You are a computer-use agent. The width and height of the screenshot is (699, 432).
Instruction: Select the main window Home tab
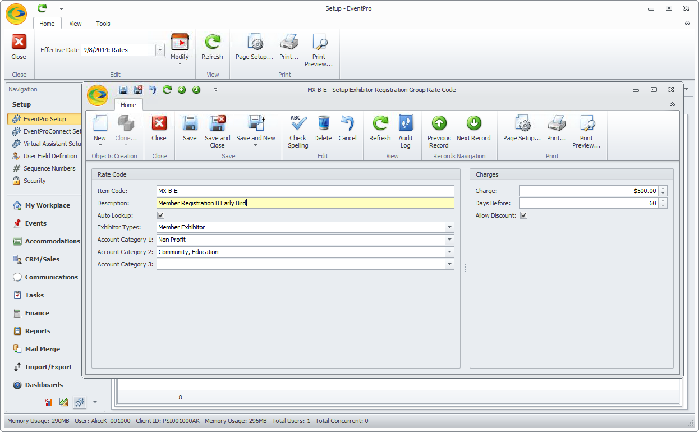point(47,24)
